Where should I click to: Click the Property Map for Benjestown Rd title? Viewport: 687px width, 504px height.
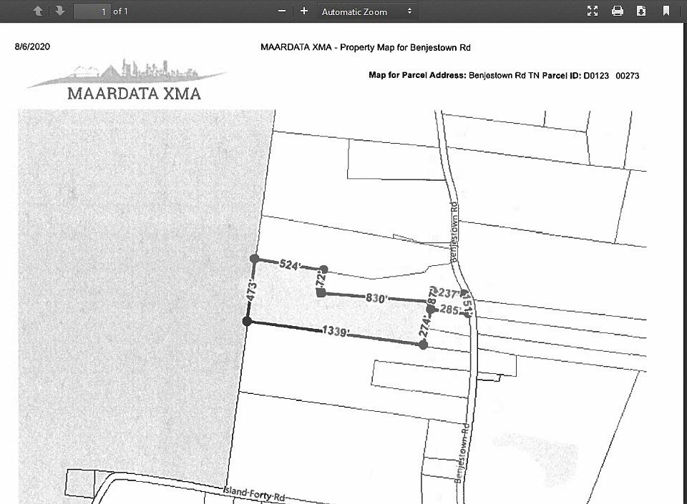pos(405,48)
